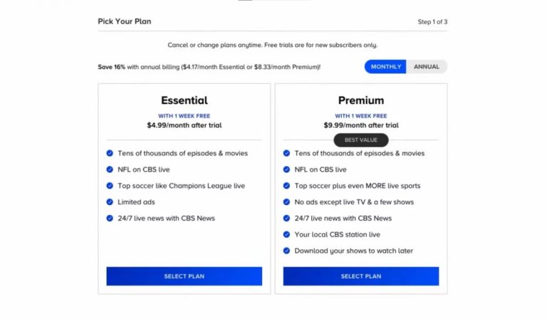Click checkmark next to No ads except live TV

point(286,202)
